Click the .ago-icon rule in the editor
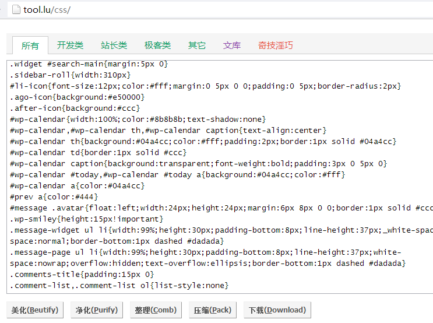 pyautogui.click(x=77, y=97)
